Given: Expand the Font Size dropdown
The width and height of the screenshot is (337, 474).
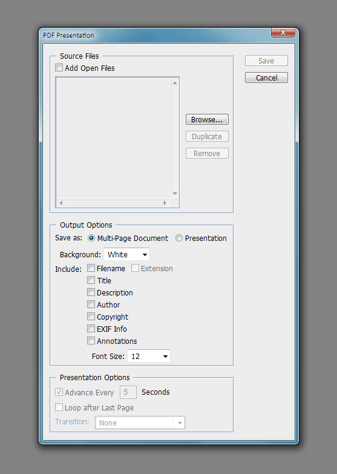Looking at the screenshot, I should click(x=149, y=356).
